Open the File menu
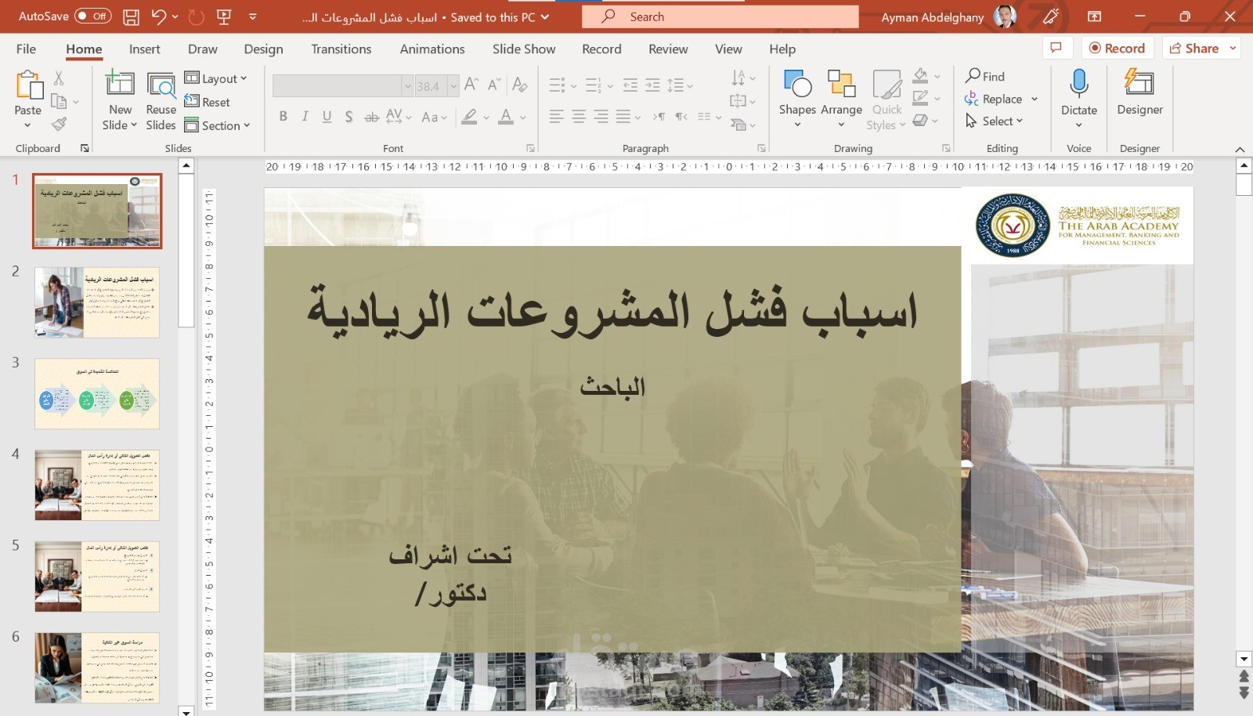The height and width of the screenshot is (716, 1253). pos(26,49)
